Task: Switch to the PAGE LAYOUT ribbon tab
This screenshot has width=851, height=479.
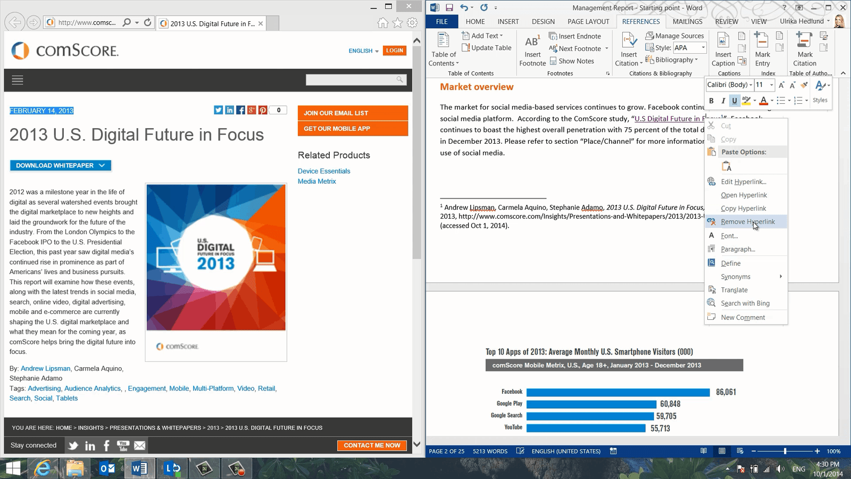Action: (588, 21)
